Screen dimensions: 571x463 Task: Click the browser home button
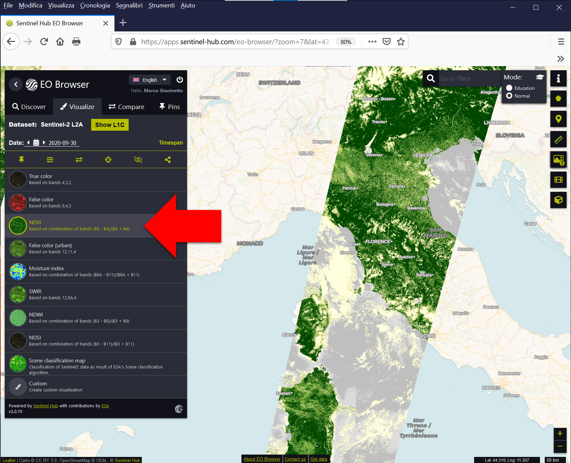click(60, 42)
